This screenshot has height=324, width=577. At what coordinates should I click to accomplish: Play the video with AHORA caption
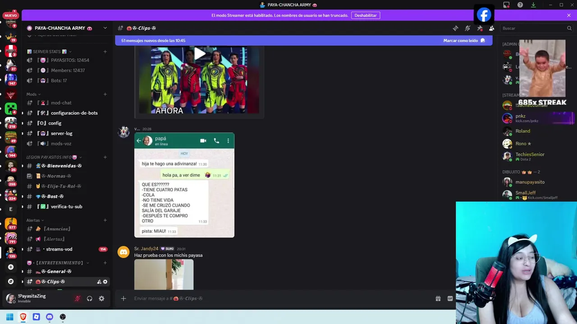click(x=199, y=54)
